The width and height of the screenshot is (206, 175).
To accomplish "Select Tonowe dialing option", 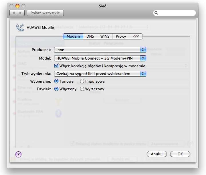I will [56, 81].
